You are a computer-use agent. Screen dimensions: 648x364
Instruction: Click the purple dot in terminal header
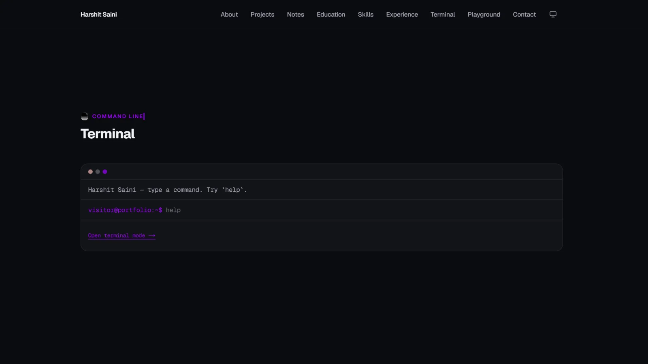pos(105,172)
